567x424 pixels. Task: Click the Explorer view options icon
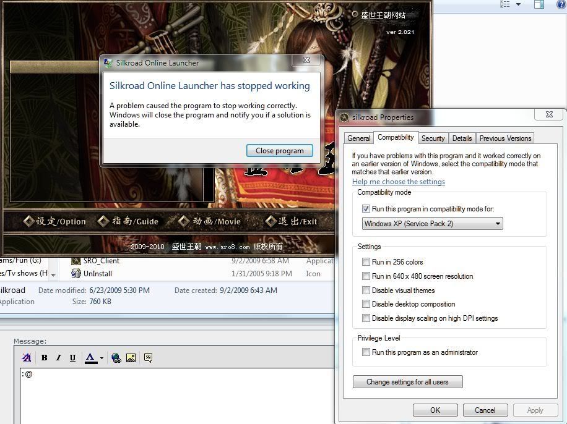click(x=505, y=4)
